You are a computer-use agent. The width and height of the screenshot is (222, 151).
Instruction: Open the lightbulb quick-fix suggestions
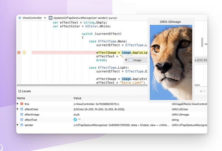tap(24, 52)
